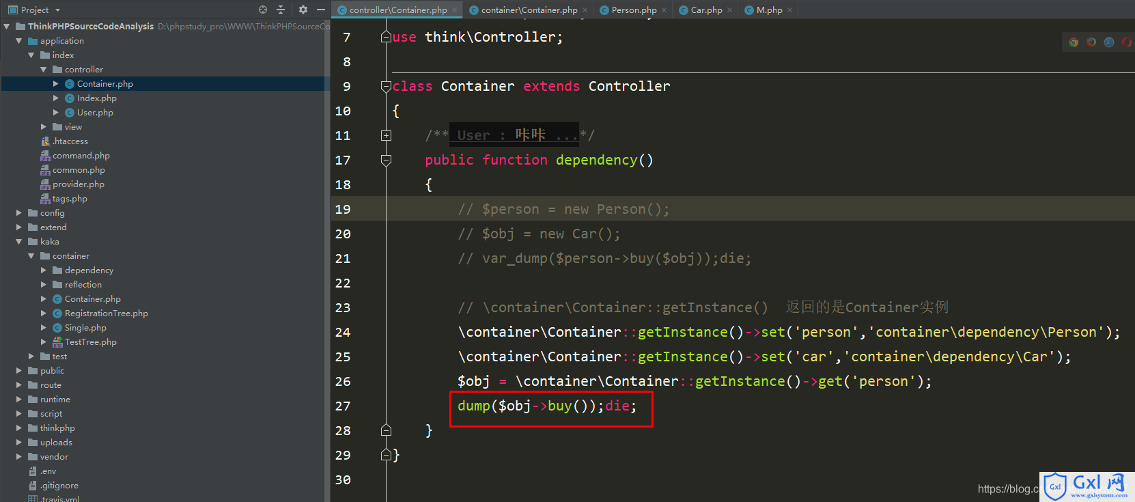Click the .env file icon

tap(33, 471)
